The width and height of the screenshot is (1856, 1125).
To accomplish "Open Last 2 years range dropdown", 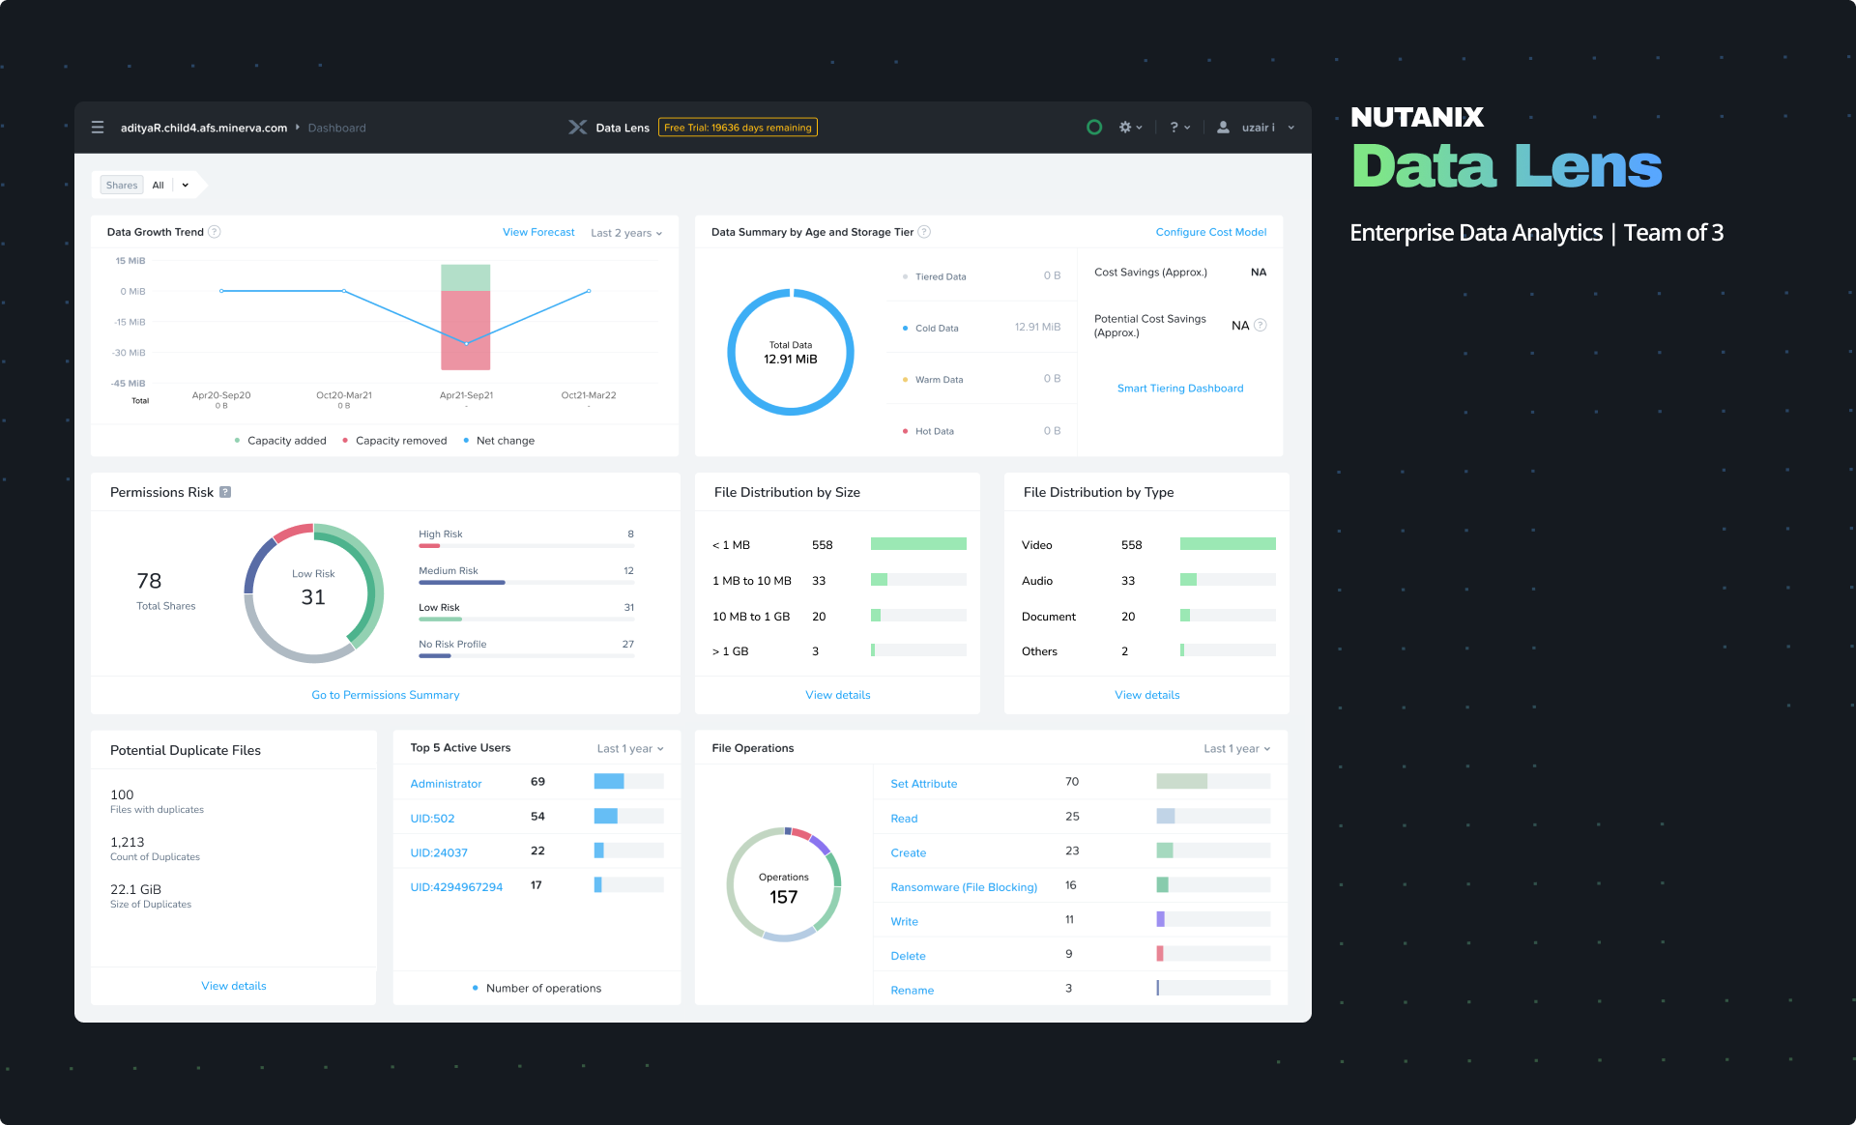I will coord(626,233).
